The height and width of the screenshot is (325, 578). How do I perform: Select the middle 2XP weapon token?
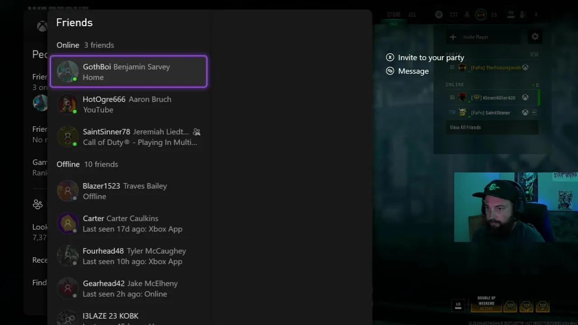coord(526,306)
